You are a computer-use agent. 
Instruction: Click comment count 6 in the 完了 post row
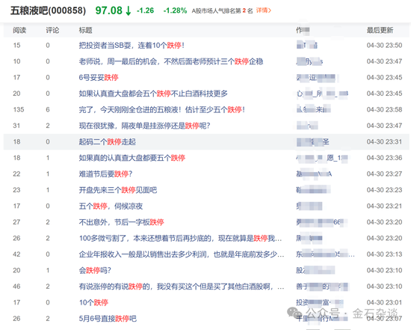click(48, 109)
